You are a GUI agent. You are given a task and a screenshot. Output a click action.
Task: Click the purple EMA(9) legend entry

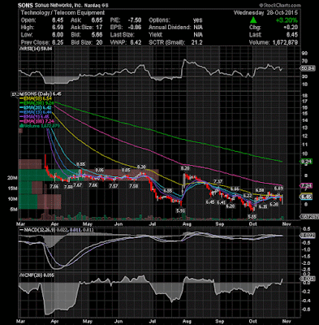pyautogui.click(x=34, y=117)
